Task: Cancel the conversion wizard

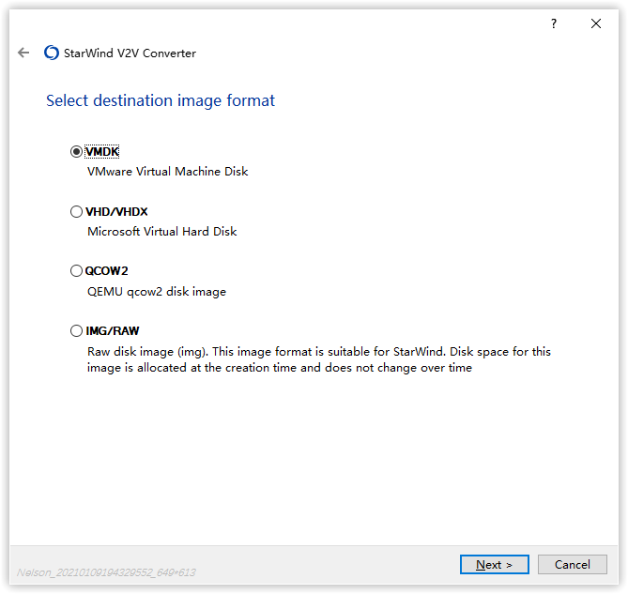Action: tap(572, 565)
